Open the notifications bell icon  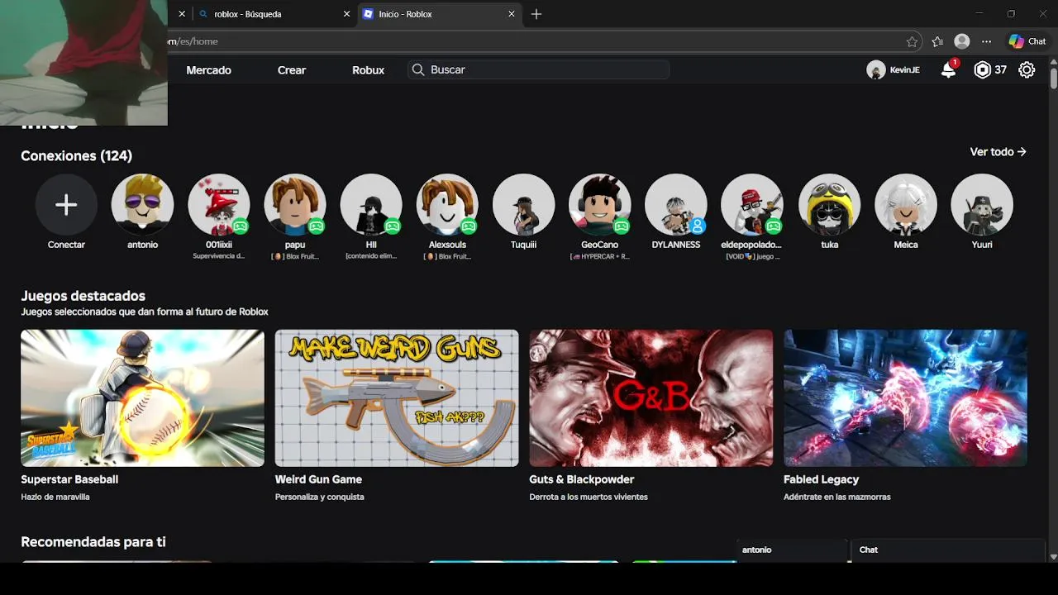(x=948, y=70)
